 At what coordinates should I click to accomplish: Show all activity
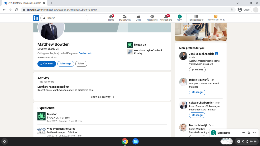pyautogui.click(x=102, y=97)
